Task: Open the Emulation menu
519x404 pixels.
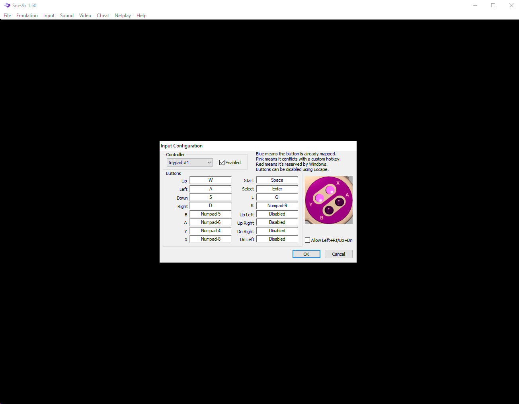Action: tap(27, 16)
